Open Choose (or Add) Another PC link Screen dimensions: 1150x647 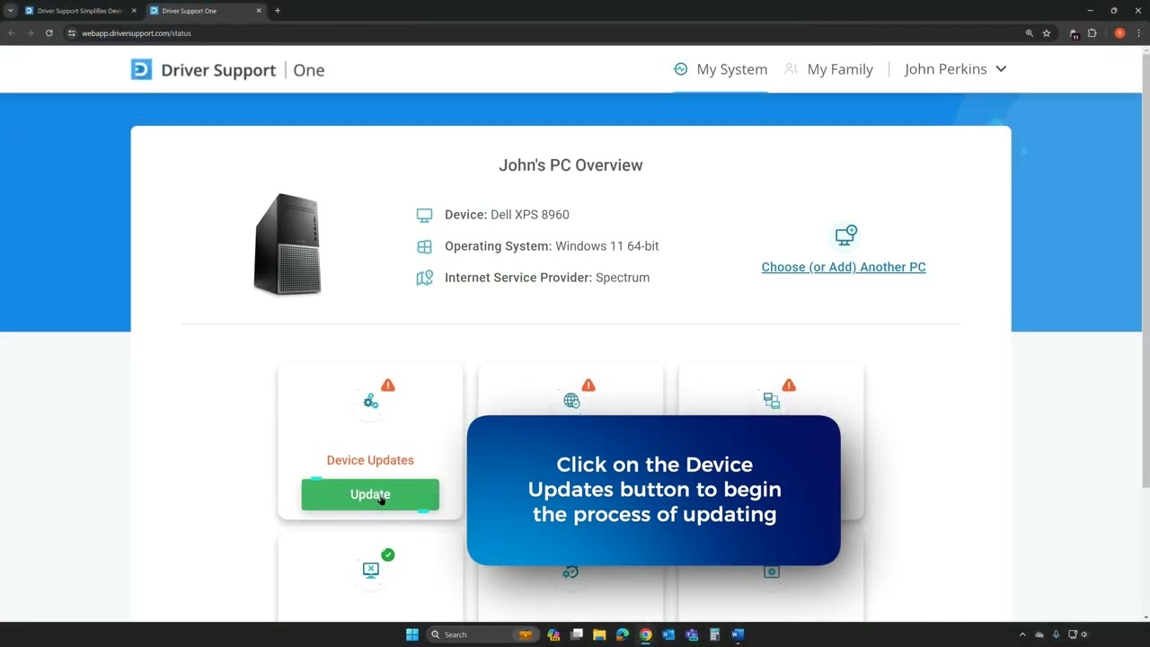point(844,267)
